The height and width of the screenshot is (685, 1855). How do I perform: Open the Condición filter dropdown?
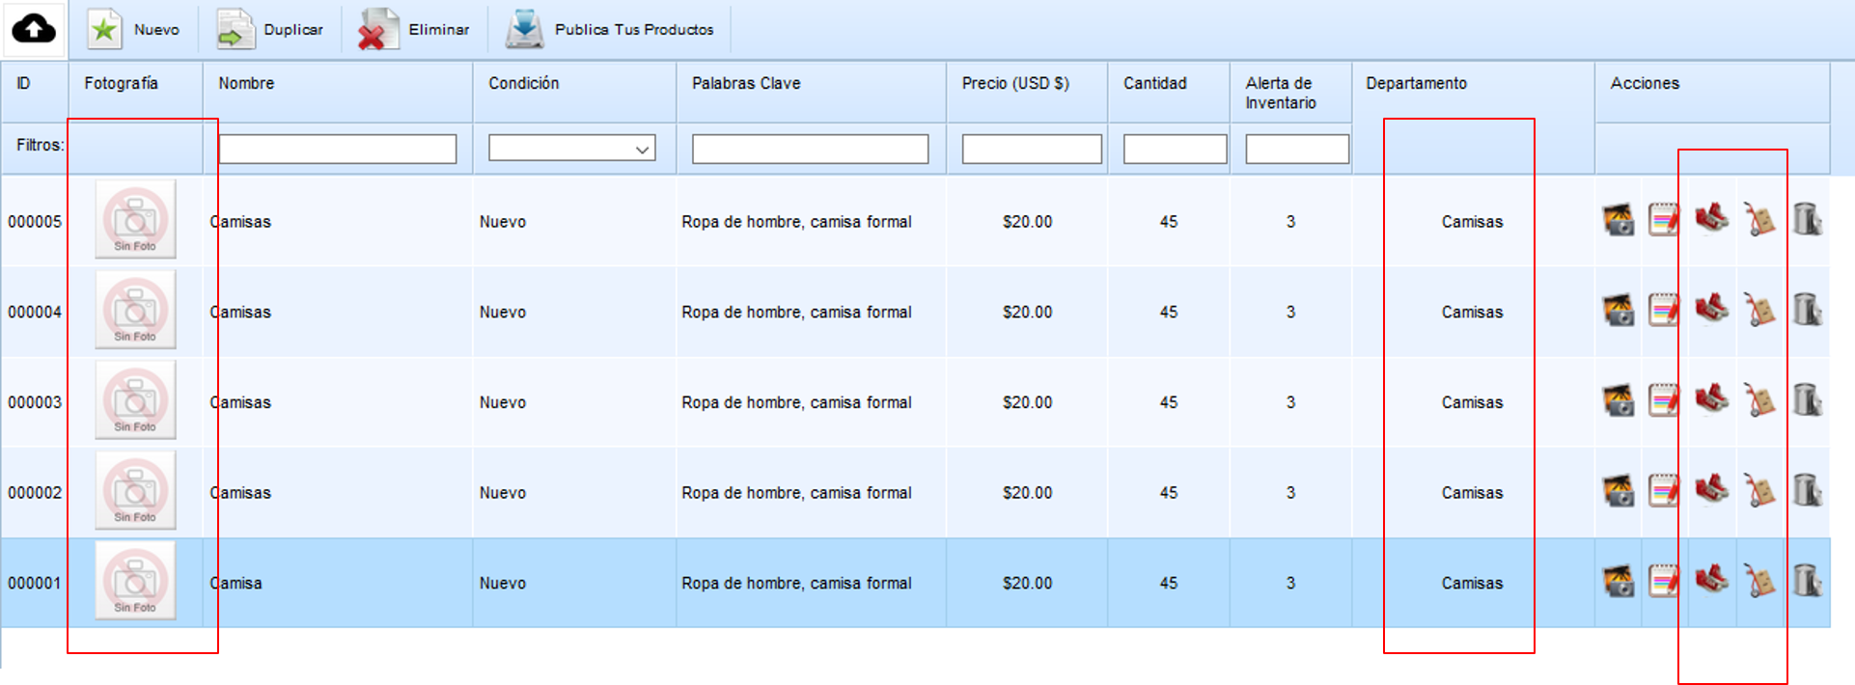click(572, 149)
